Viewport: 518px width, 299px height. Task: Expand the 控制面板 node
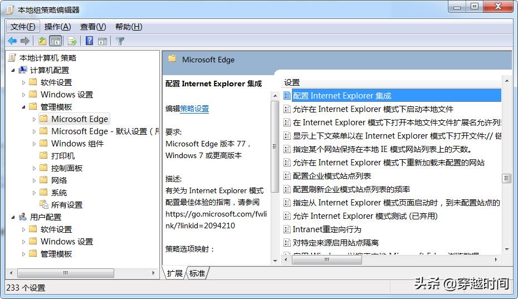34,168
